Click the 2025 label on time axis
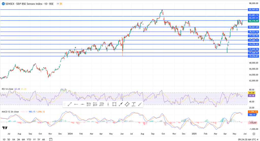Viewport: 260px width, 141px height. [x=194, y=134]
